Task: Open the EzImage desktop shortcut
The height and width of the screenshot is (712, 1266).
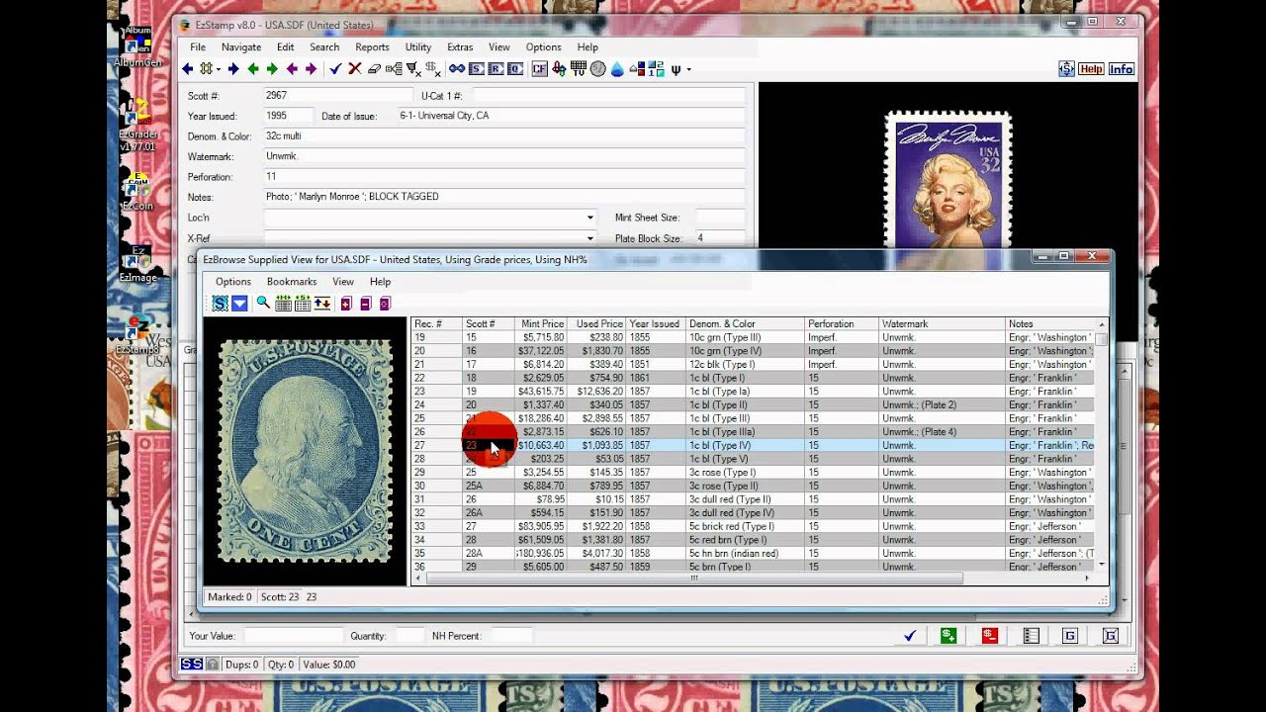Action: coord(138,265)
